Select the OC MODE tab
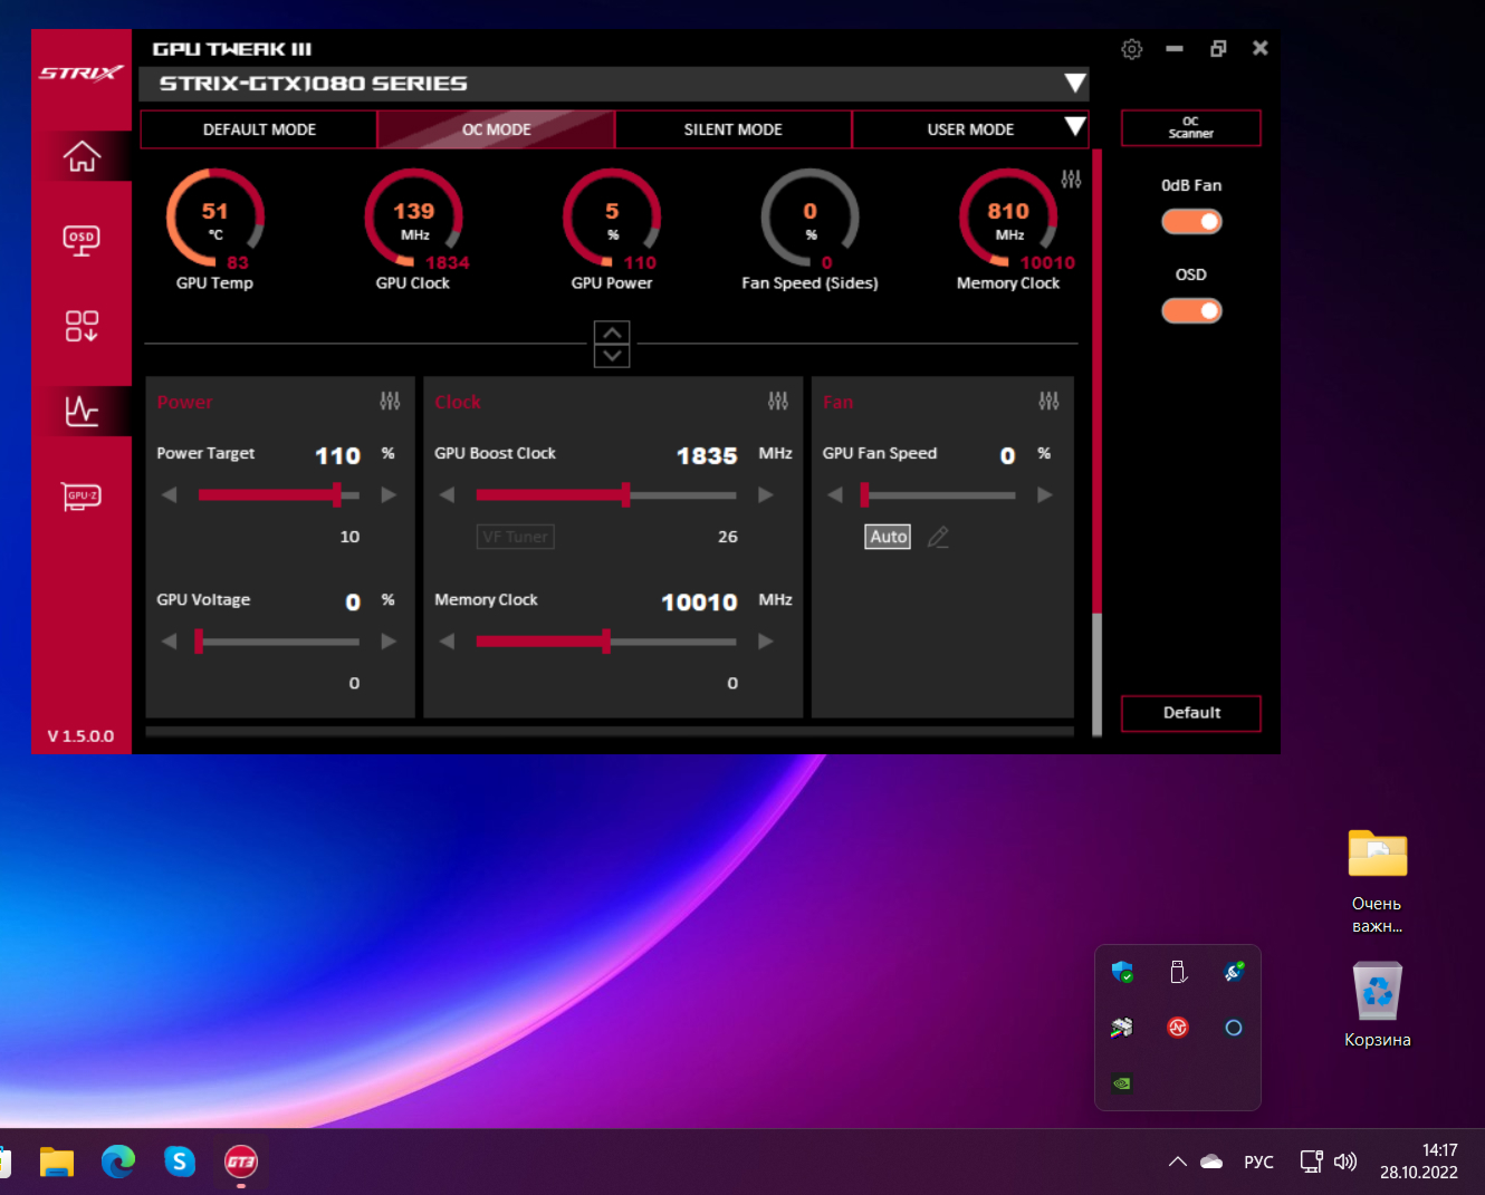The height and width of the screenshot is (1195, 1485). point(496,129)
